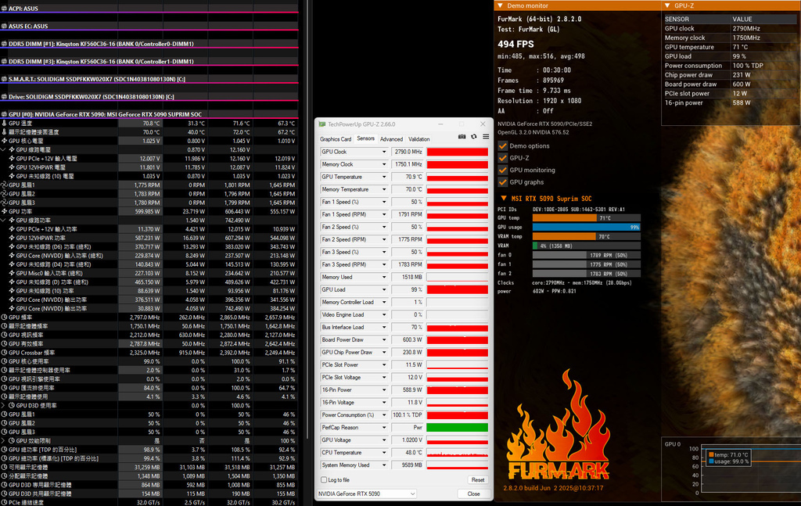This screenshot has width=801, height=506.
Task: Click the voltage icon beside GPU 核心電壓
Action: [4, 141]
